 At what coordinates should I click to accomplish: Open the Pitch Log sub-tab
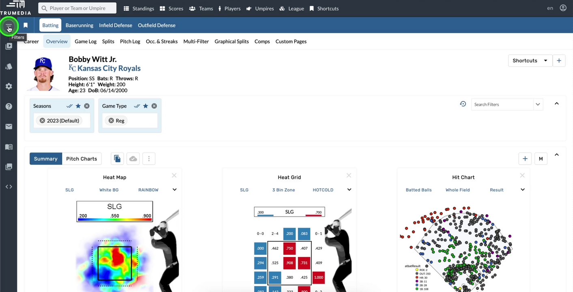(x=130, y=41)
